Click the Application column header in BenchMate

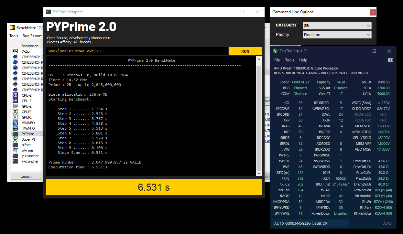tap(30, 46)
